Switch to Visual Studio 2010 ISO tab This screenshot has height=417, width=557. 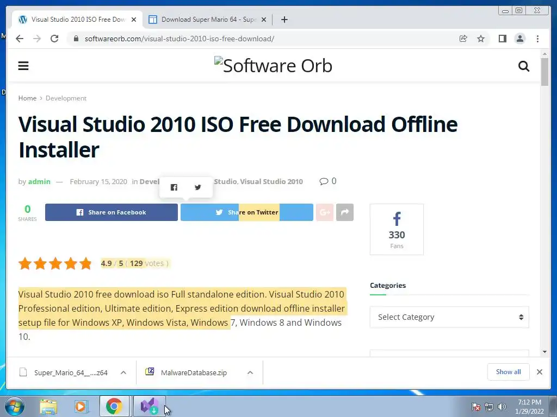78,20
